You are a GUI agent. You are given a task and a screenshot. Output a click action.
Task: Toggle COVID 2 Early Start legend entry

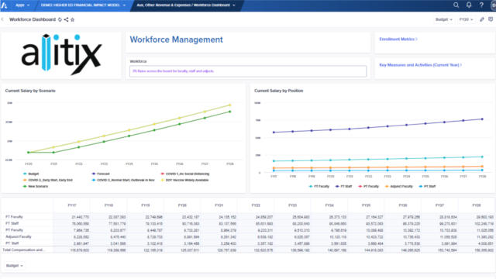[48, 181]
